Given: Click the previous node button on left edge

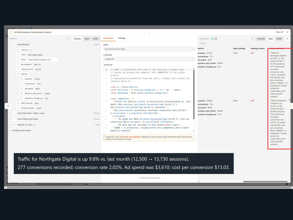Looking at the screenshot, I should (x=8, y=106).
